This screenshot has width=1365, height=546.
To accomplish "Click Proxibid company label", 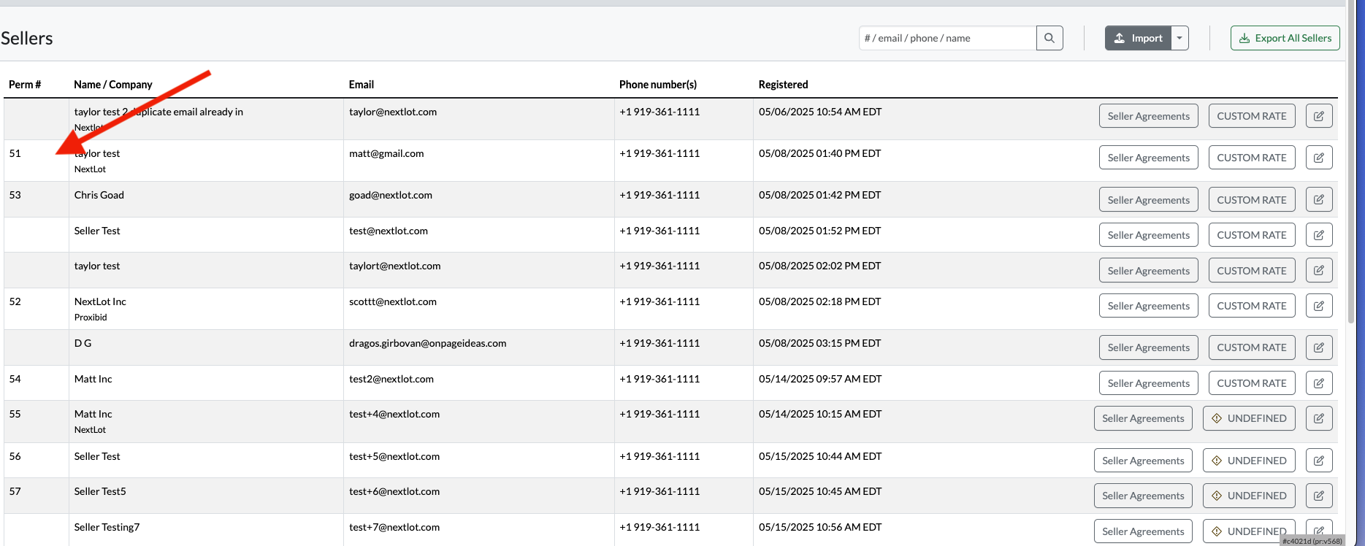I will (x=91, y=318).
